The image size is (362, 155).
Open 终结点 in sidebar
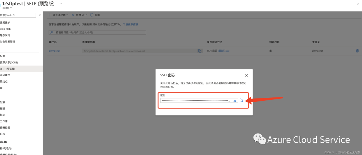[x=4, y=81]
